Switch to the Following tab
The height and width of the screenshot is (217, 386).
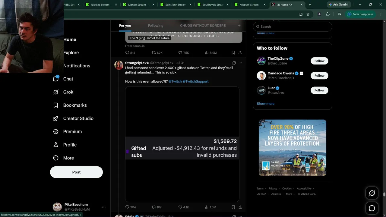(x=156, y=26)
